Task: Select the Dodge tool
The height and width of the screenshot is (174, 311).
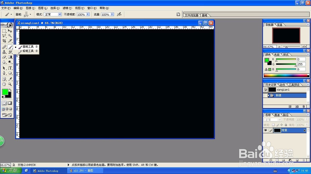Action: pos(10,62)
